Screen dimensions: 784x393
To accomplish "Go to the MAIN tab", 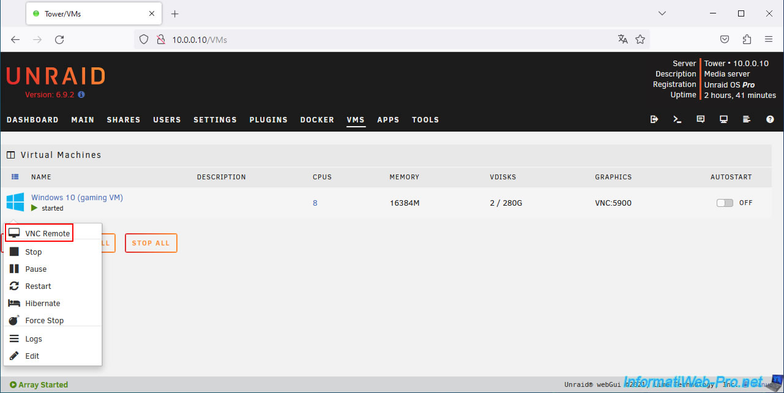I will pyautogui.click(x=83, y=120).
